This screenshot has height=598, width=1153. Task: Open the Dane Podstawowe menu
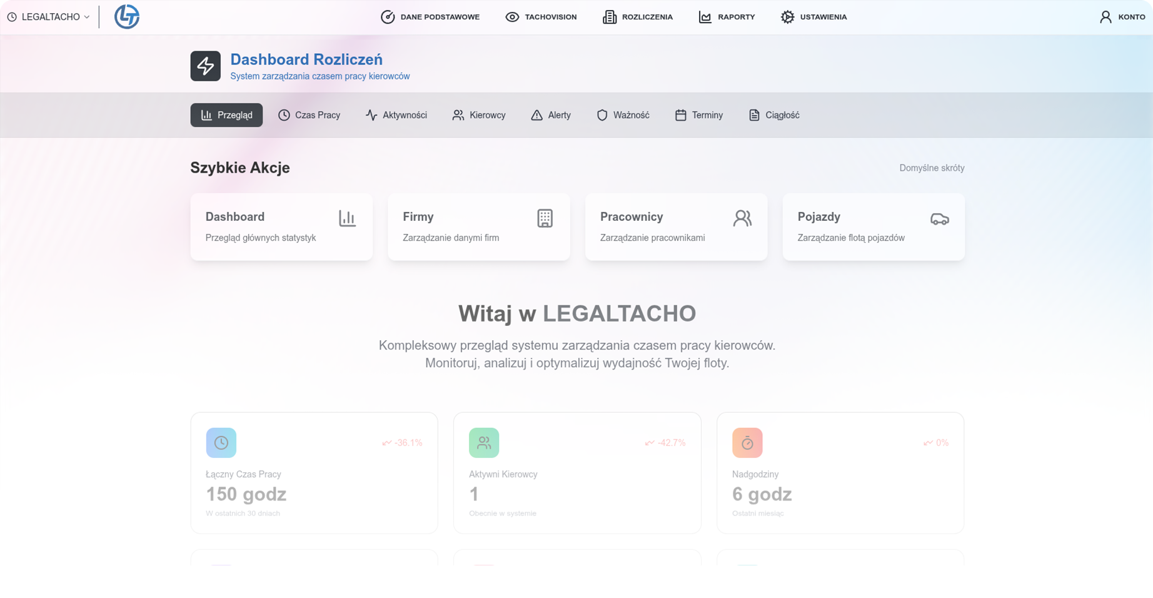pyautogui.click(x=430, y=17)
